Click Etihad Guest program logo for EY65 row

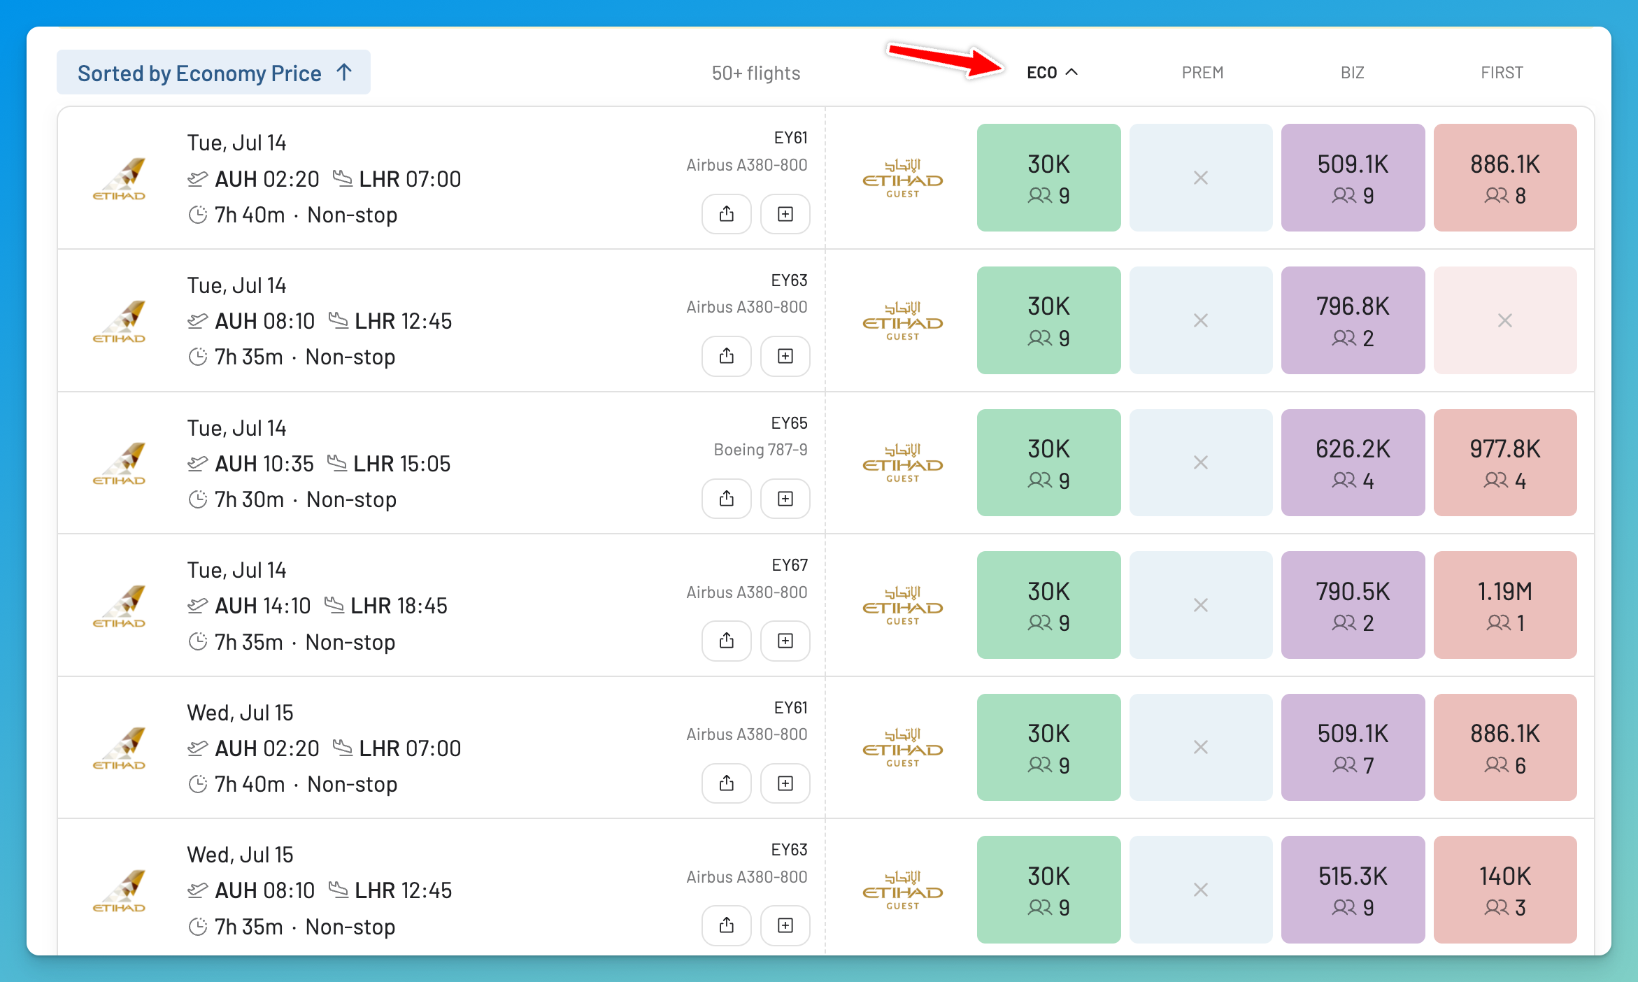point(902,463)
